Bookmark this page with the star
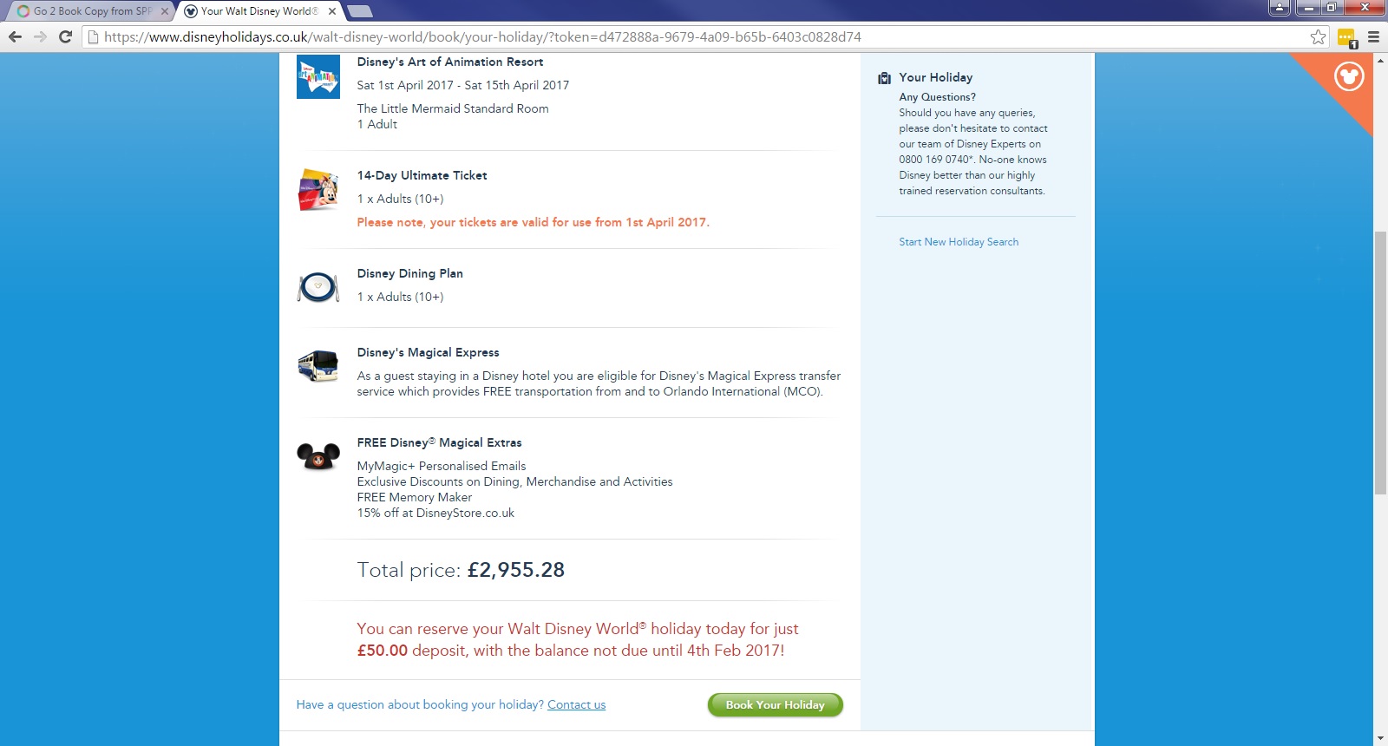 coord(1318,36)
